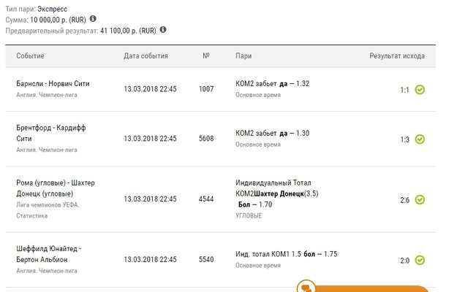This screenshot has width=457, height=292.
Task: Click green checkmark beside the 2:0 result
Action: (420, 260)
